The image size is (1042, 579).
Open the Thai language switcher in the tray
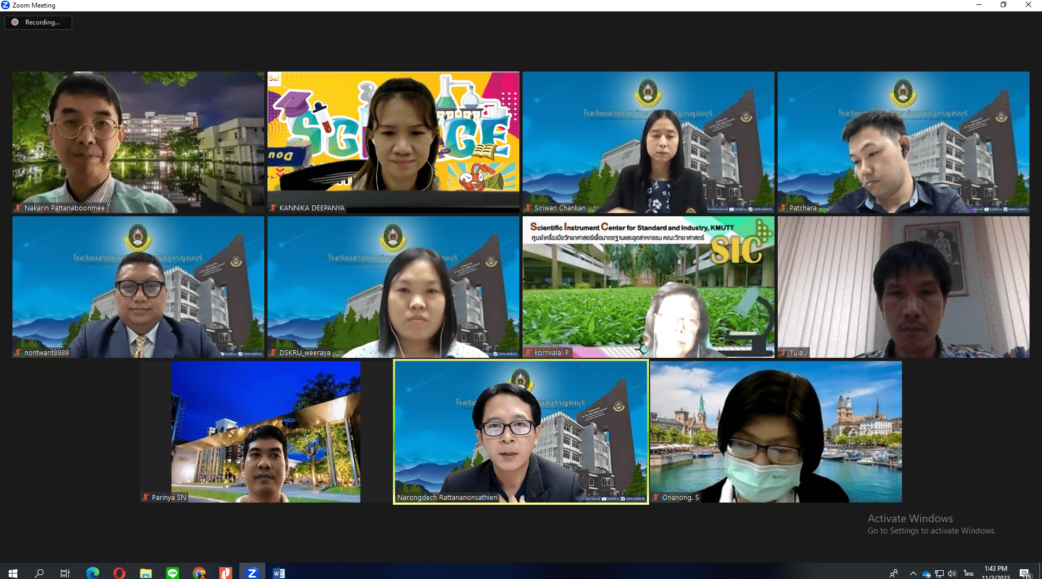click(968, 574)
